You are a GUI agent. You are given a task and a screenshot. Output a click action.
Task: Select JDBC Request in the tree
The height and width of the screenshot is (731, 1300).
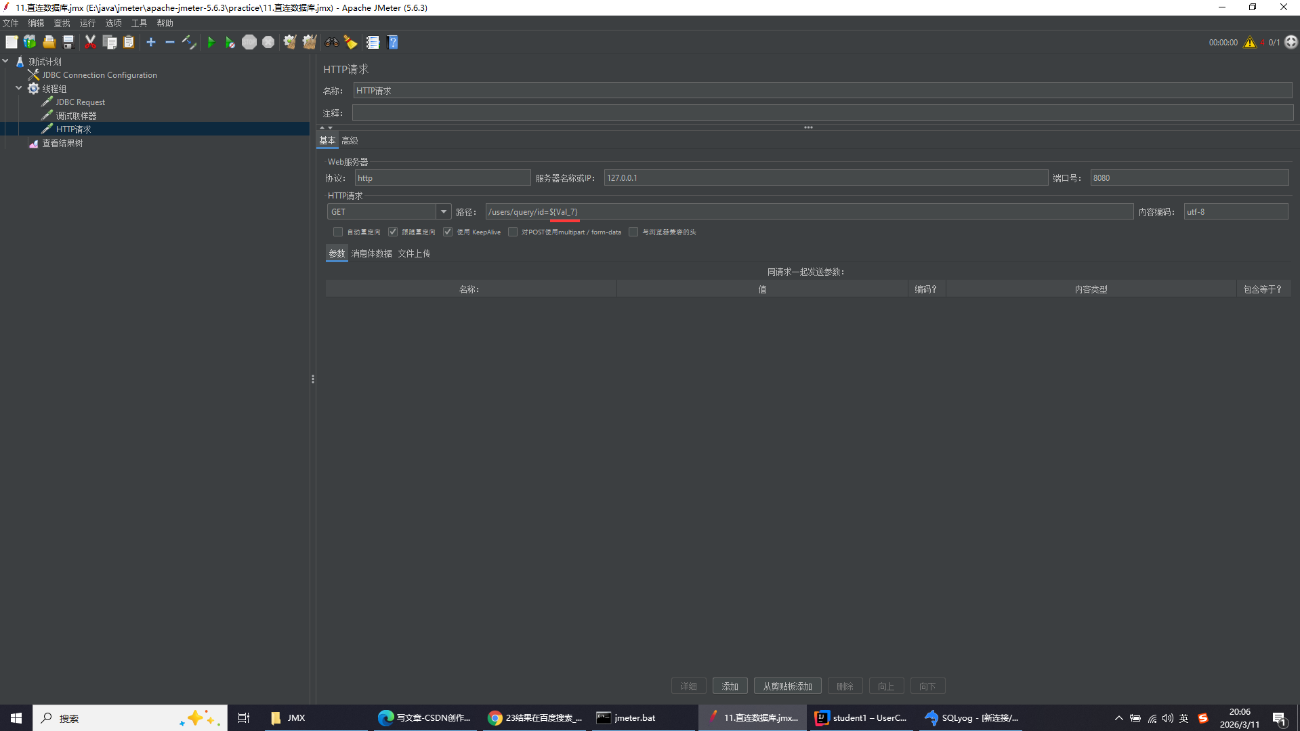point(80,102)
